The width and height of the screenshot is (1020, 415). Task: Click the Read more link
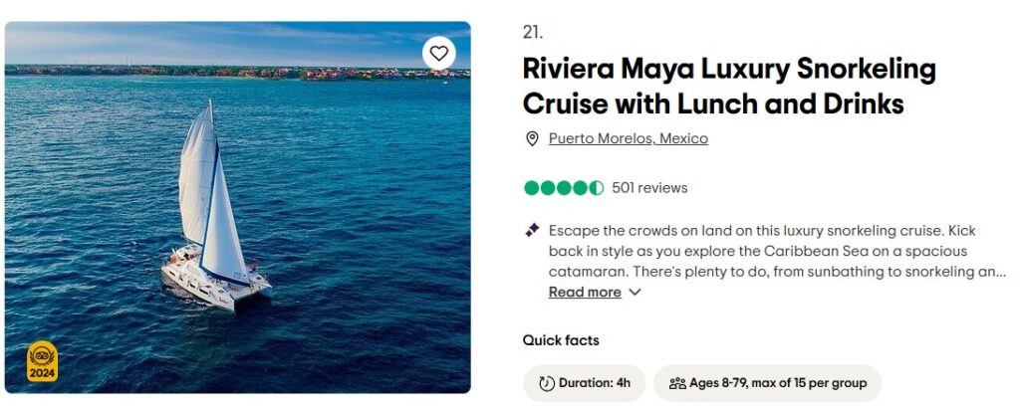[585, 293]
